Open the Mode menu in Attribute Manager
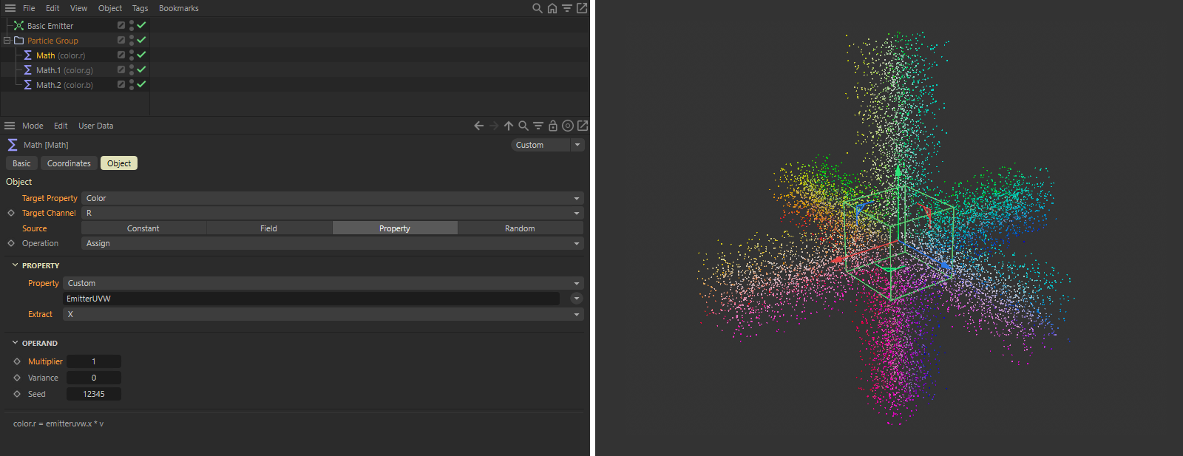The image size is (1183, 456). tap(33, 126)
